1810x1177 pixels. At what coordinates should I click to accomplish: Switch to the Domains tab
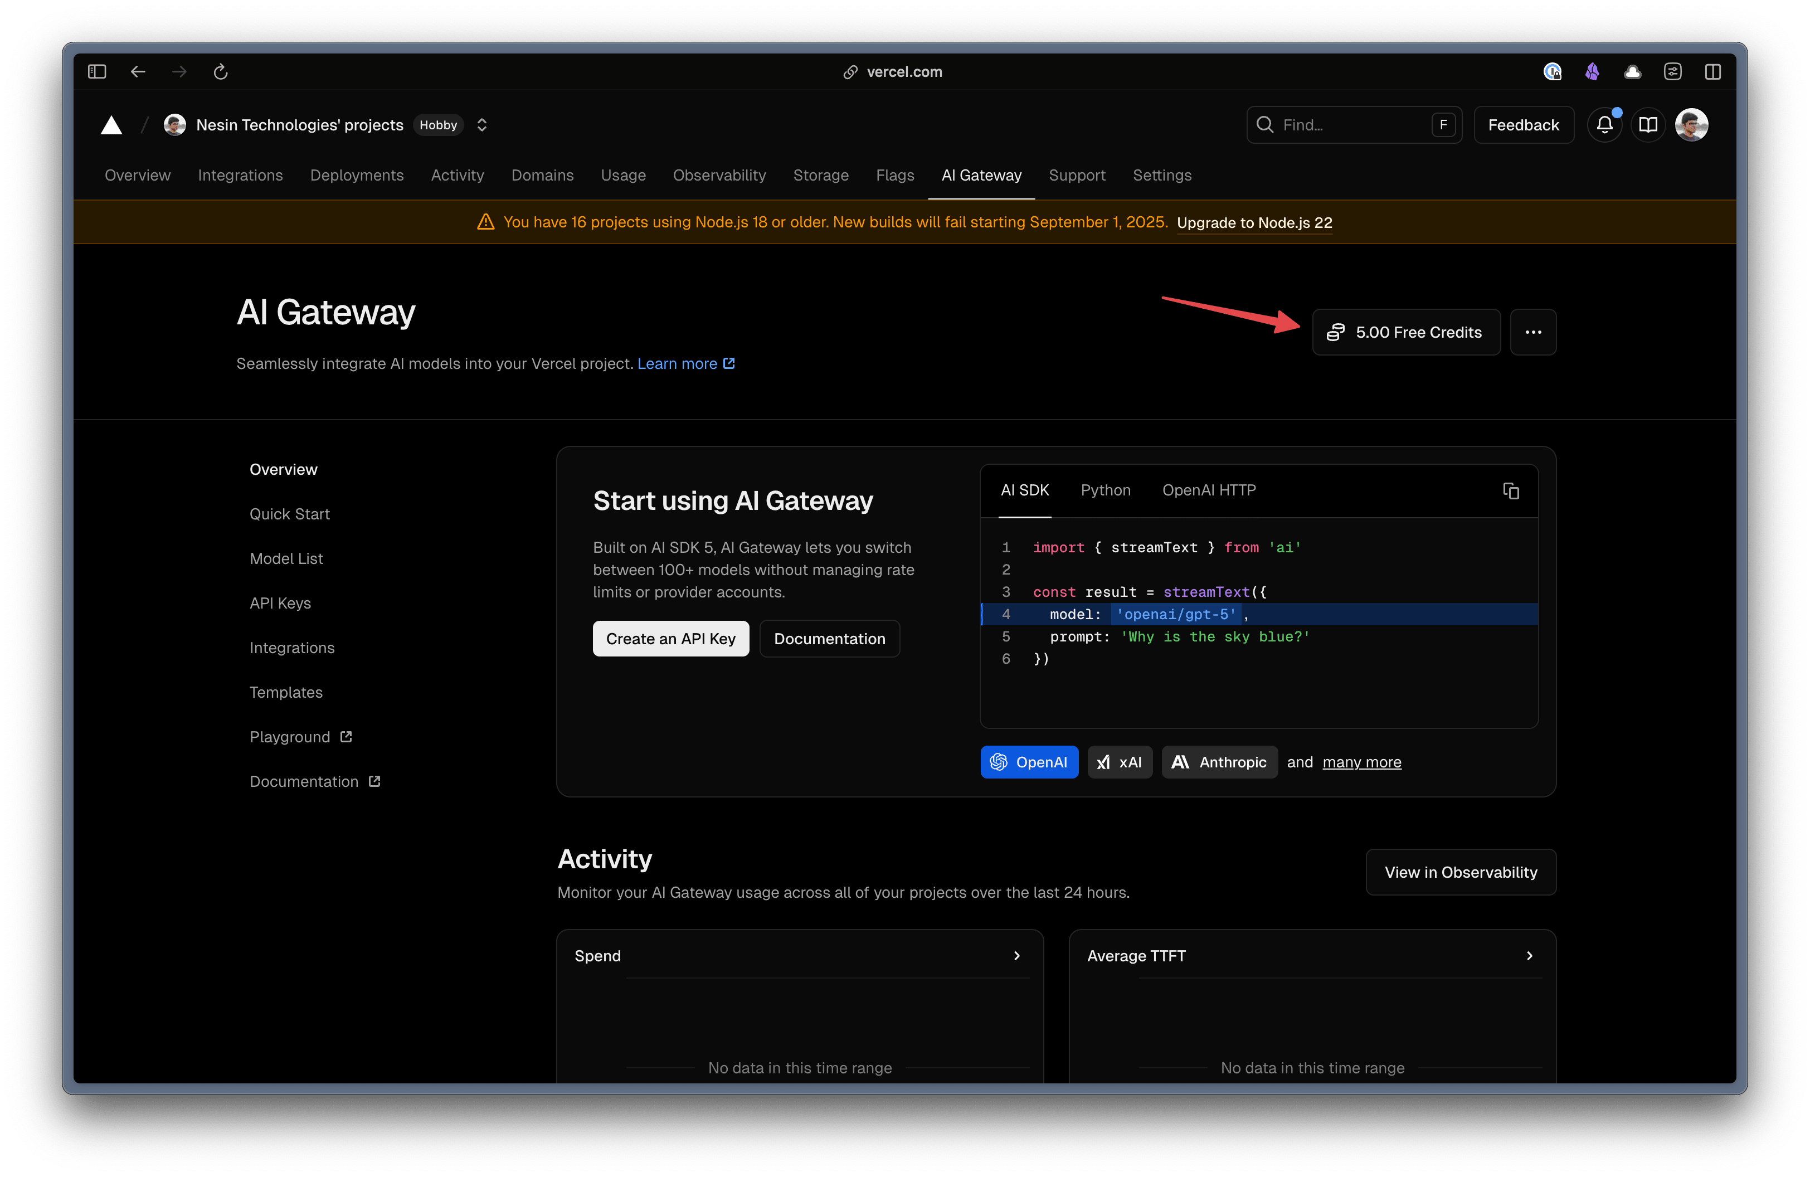click(x=542, y=175)
